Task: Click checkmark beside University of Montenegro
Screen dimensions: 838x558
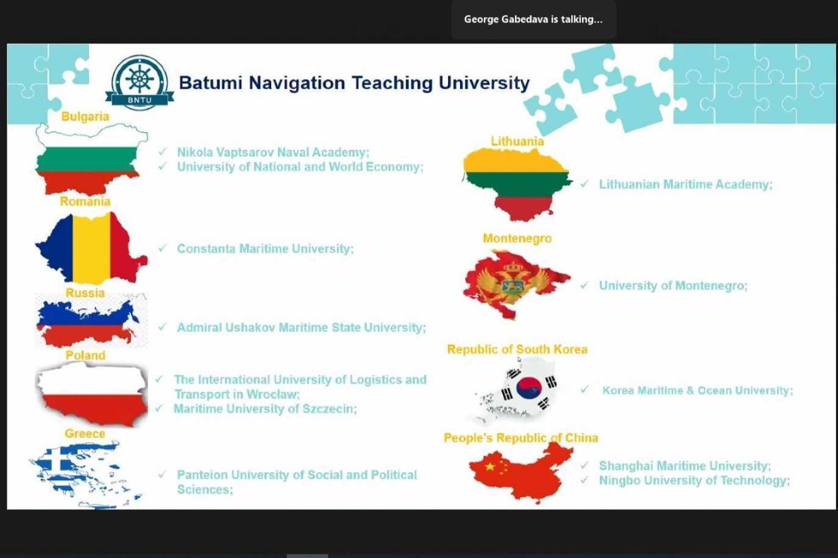Action: tap(584, 285)
